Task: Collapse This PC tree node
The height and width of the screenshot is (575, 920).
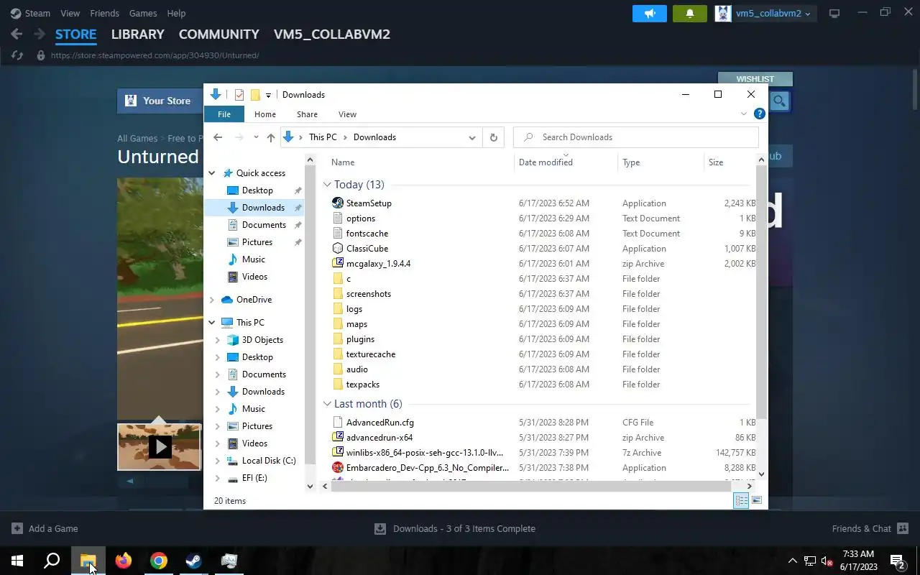Action: click(212, 323)
